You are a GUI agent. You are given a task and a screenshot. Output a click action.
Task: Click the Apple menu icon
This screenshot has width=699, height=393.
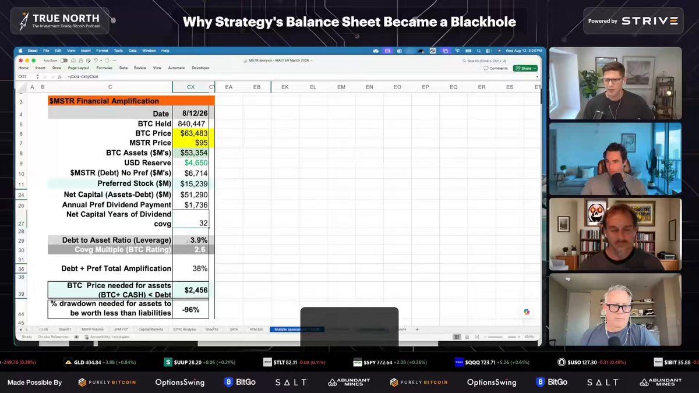pos(22,51)
